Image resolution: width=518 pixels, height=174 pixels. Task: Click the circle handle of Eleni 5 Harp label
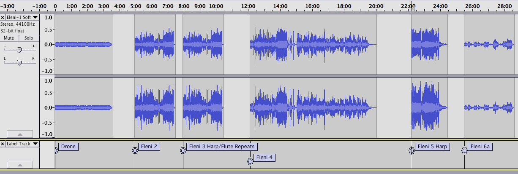click(x=412, y=150)
